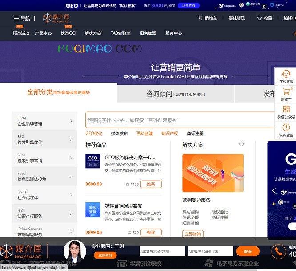Click 购买 for the 2899.00 媒体营销 package
296x271 pixels.
(x=151, y=233)
